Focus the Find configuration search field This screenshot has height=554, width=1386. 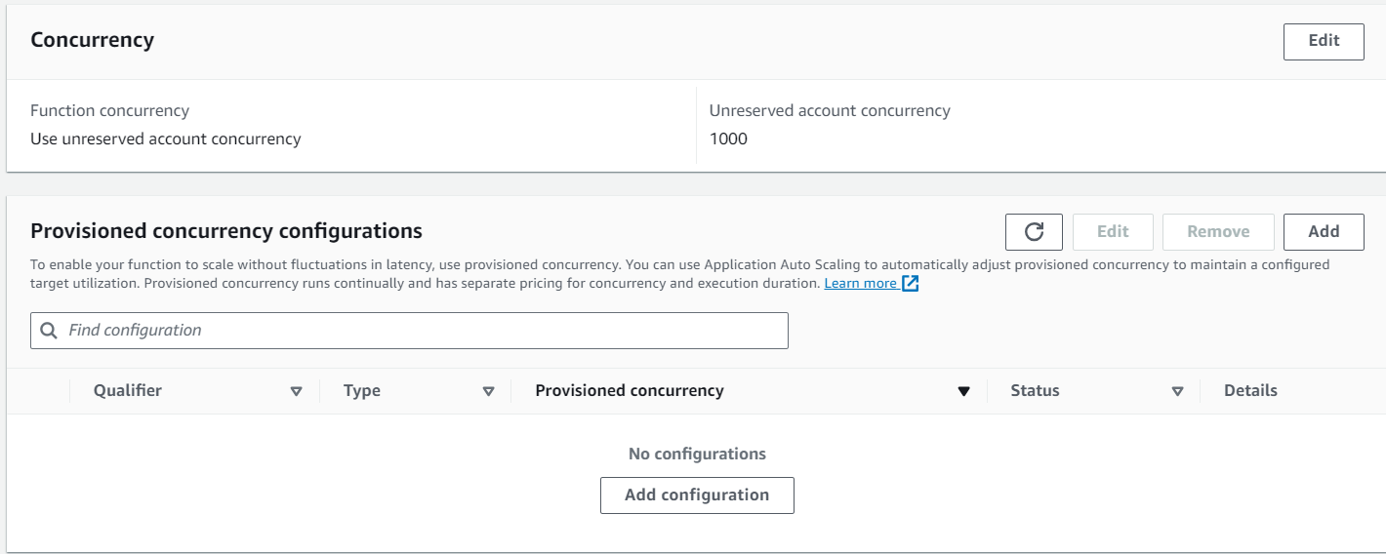420,331
